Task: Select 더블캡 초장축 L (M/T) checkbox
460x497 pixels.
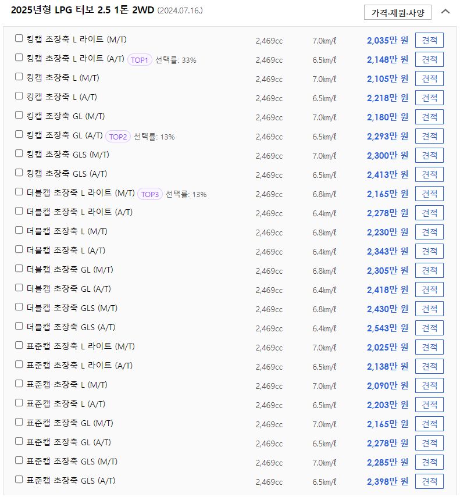Action: pyautogui.click(x=19, y=230)
